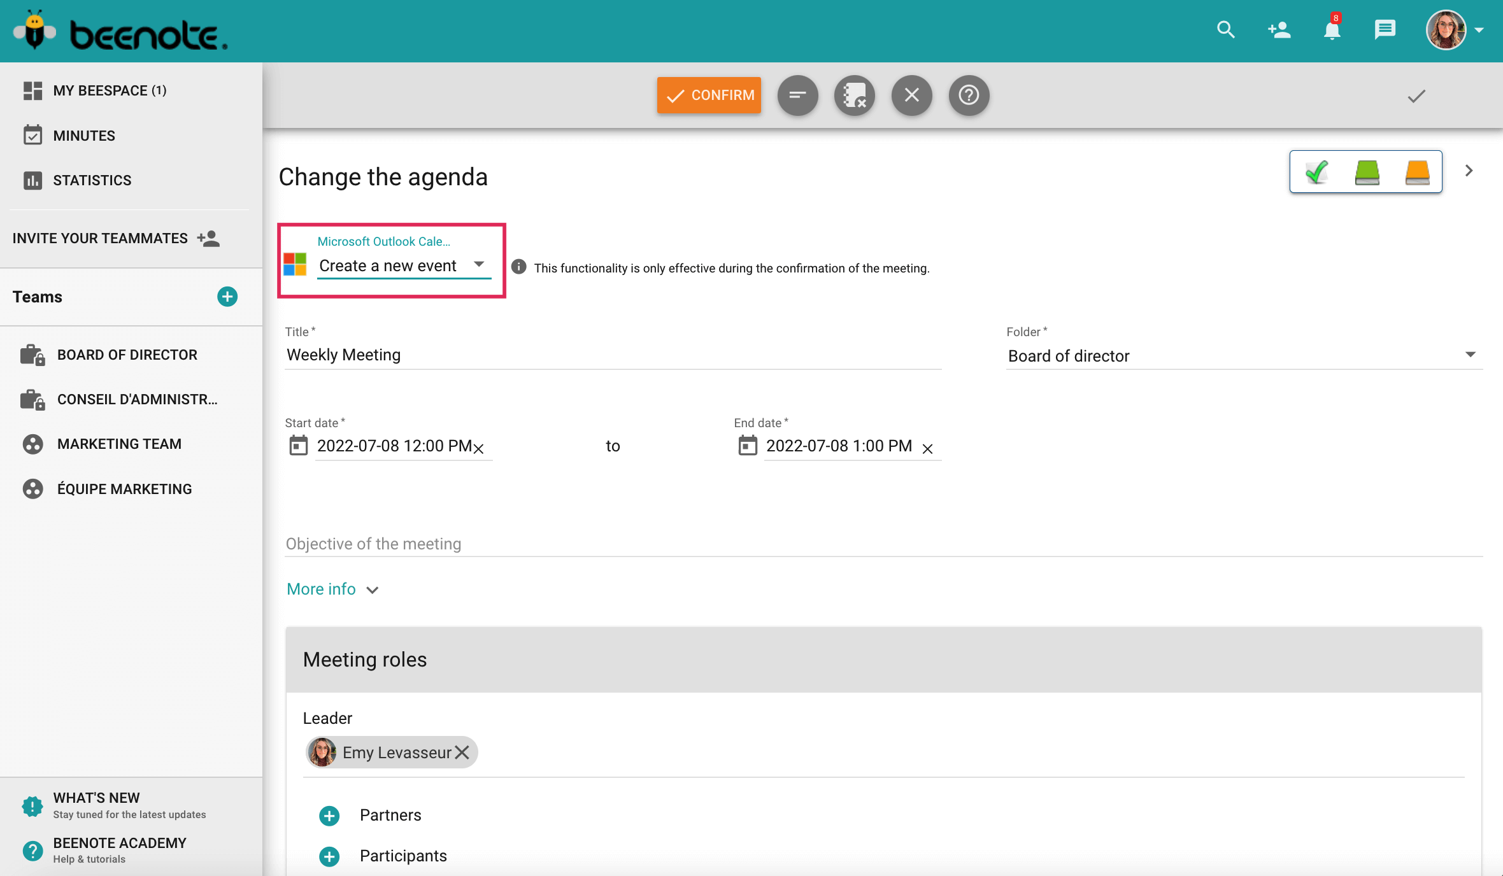Toggle the green book status icon
The image size is (1503, 876).
pyautogui.click(x=1367, y=171)
